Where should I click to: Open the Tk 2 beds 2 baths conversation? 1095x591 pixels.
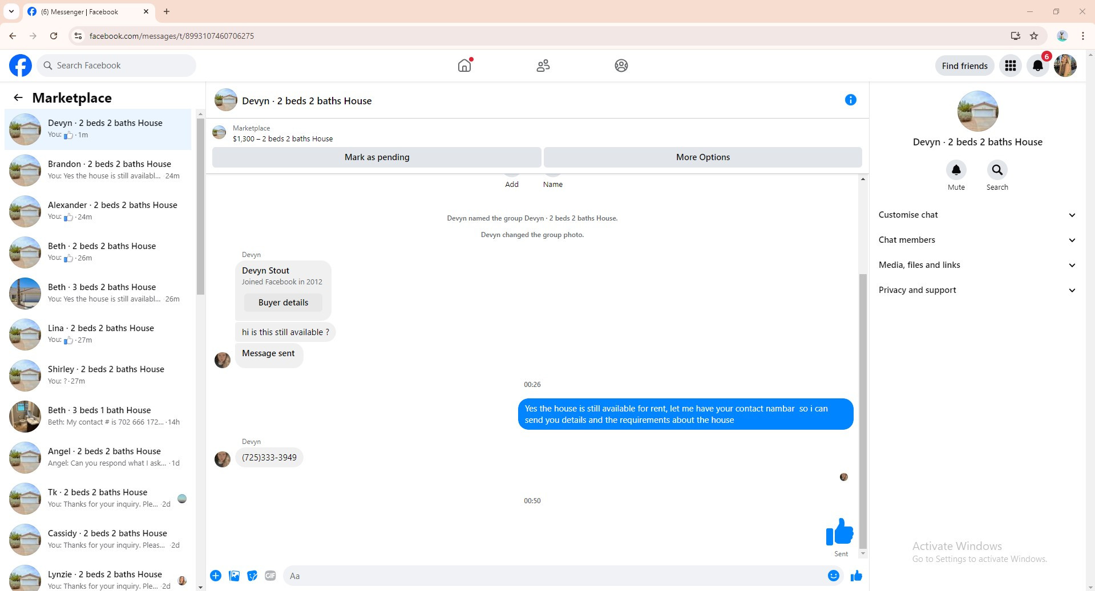pyautogui.click(x=98, y=499)
